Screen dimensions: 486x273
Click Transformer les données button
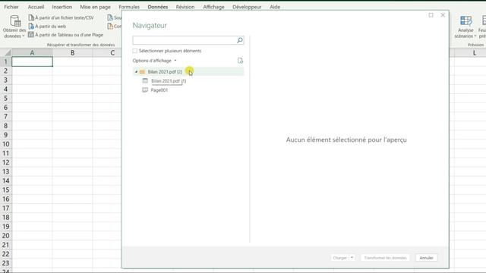[x=385, y=258]
